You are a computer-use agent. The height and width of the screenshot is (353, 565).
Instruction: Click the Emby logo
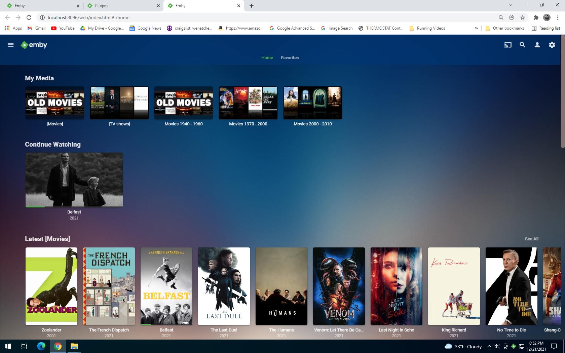34,45
